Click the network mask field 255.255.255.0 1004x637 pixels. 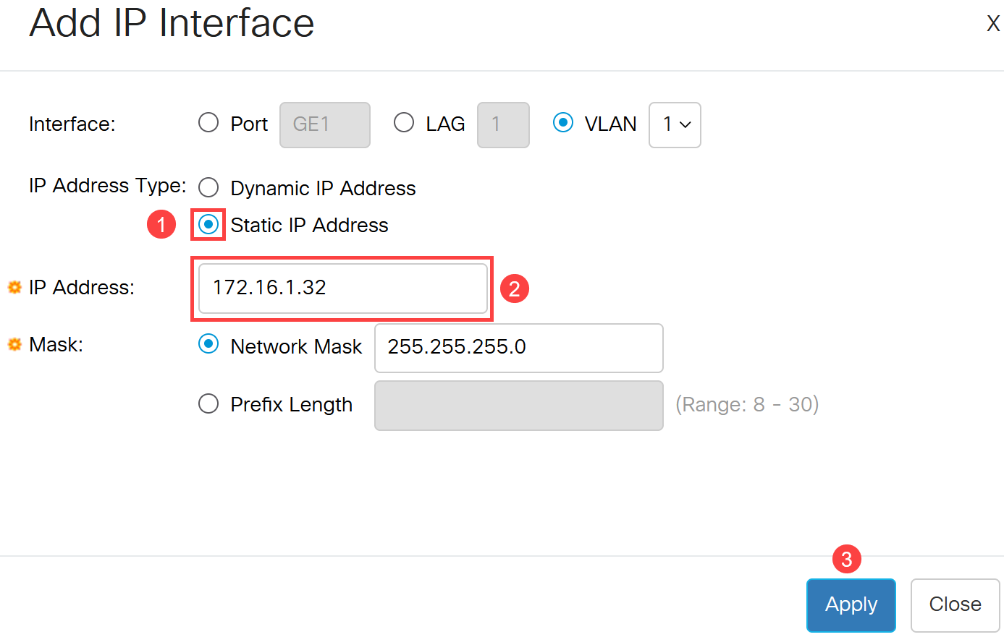pos(519,348)
